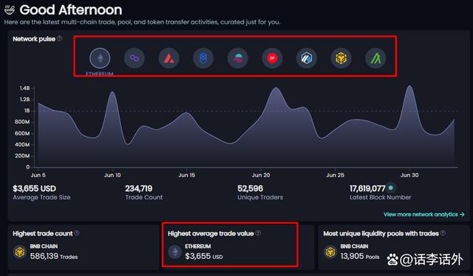
Task: Switch to the Avalanche network icon
Action: pos(169,58)
